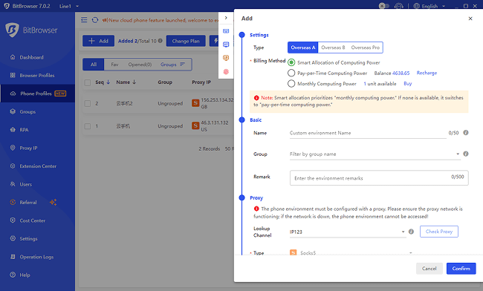Image resolution: width=483 pixels, height=291 pixels.
Task: Switch to the All filter tab
Action: [94, 65]
